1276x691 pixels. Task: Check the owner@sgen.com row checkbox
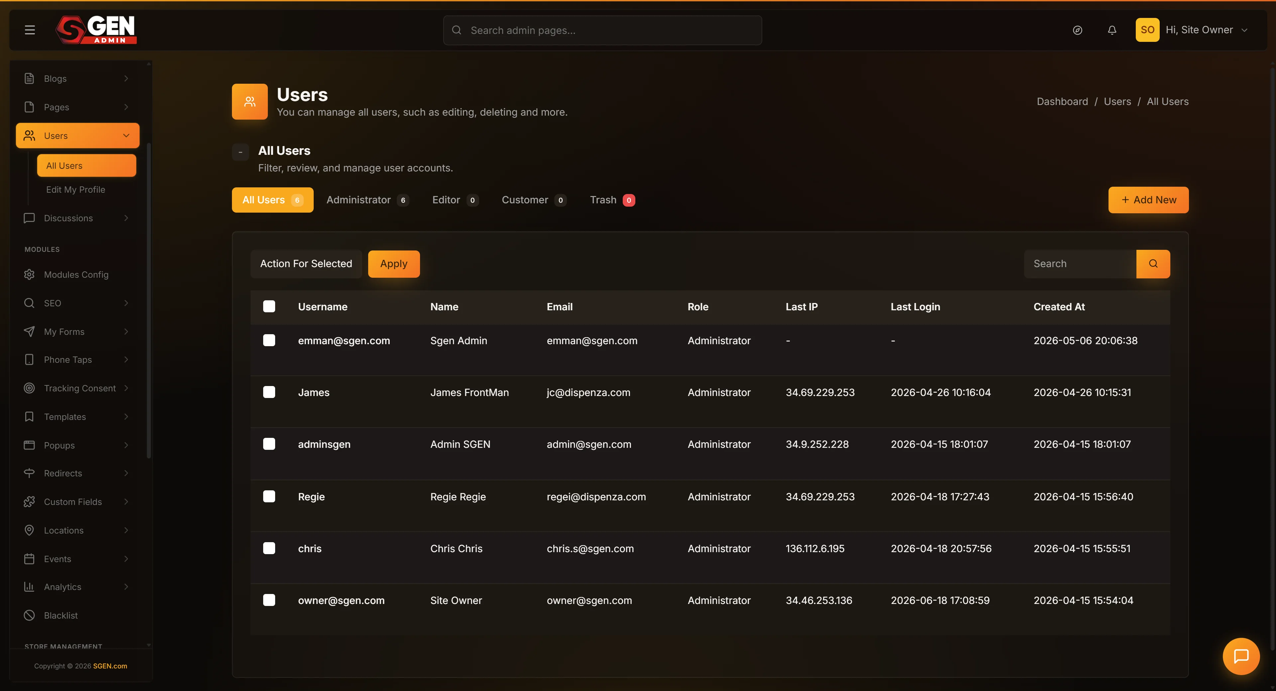coord(269,600)
